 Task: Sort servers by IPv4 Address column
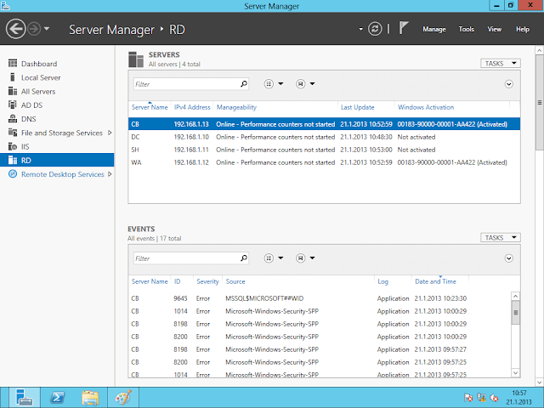coord(191,107)
